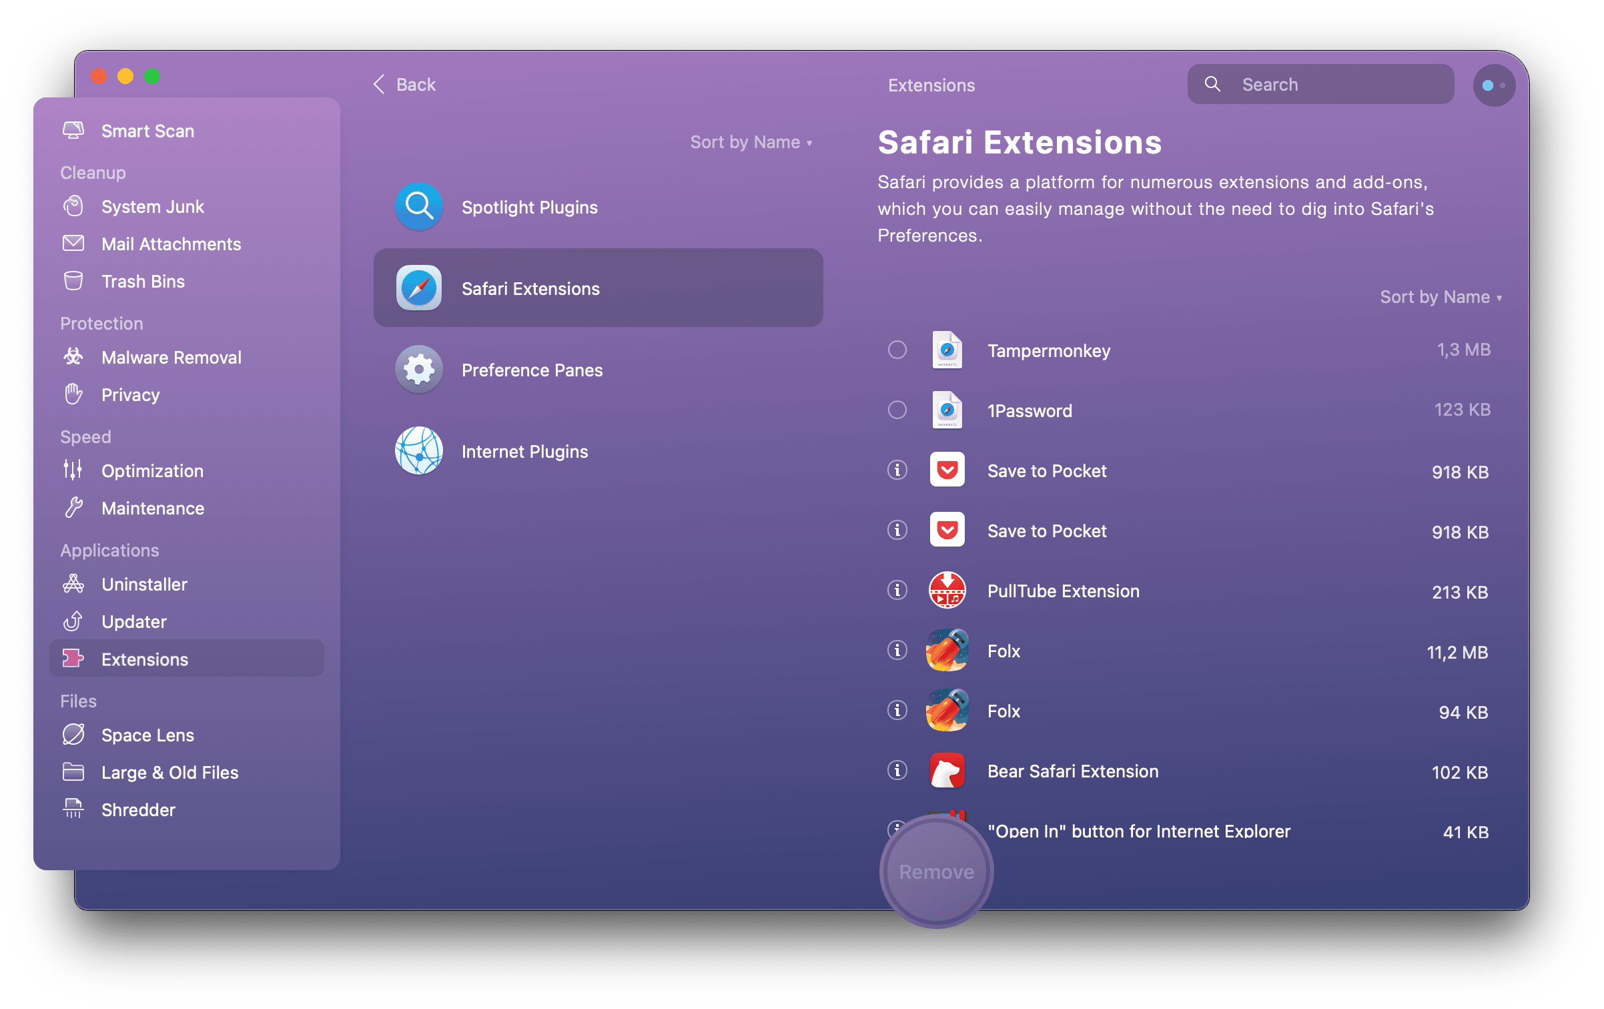This screenshot has height=1009, width=1604.
Task: Click the 1Password extension icon
Action: (947, 409)
